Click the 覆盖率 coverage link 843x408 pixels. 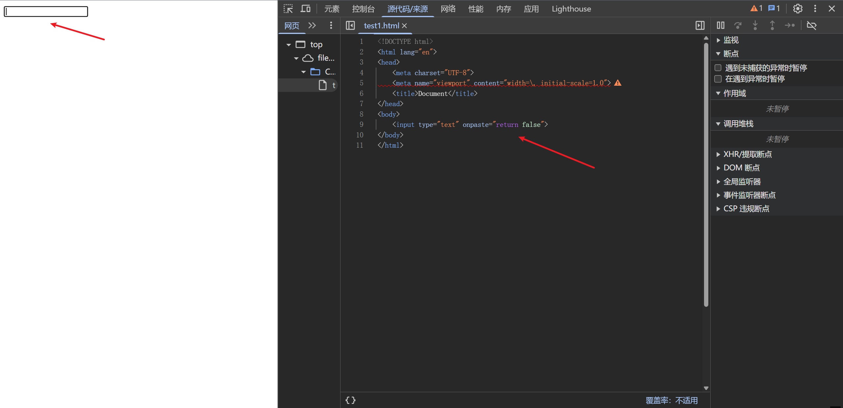tap(671, 400)
